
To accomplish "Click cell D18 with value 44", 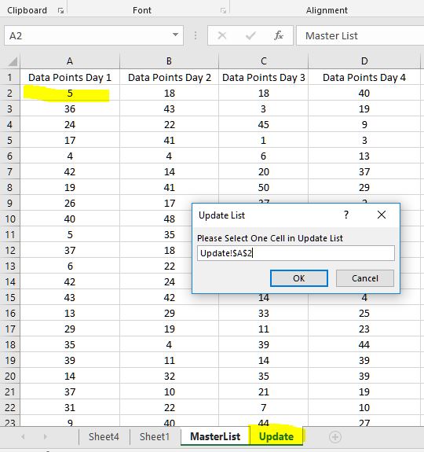I will 364,344.
